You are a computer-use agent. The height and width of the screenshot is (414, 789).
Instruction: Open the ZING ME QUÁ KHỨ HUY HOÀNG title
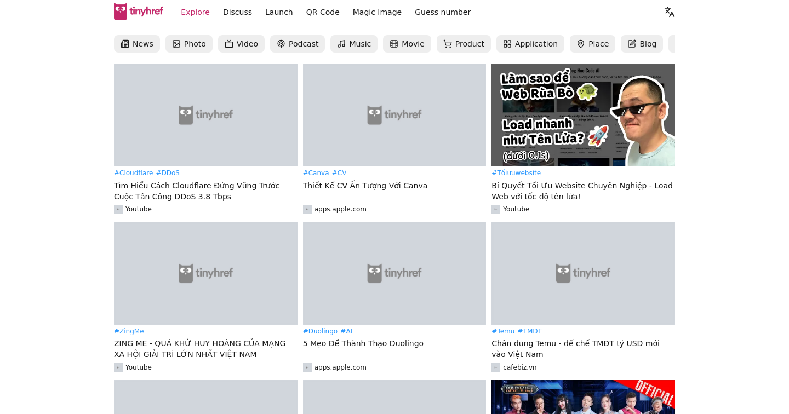(x=200, y=349)
